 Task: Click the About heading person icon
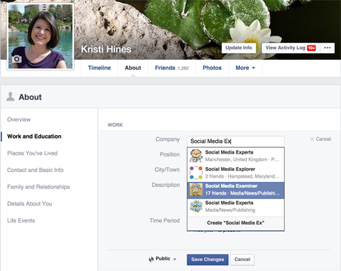(10, 97)
